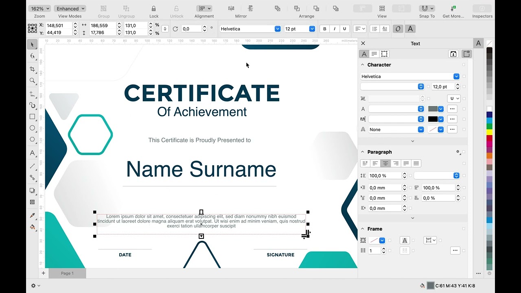Viewport: 521px width, 293px height.
Task: Toggle the lock ratio button
Action: click(x=164, y=29)
